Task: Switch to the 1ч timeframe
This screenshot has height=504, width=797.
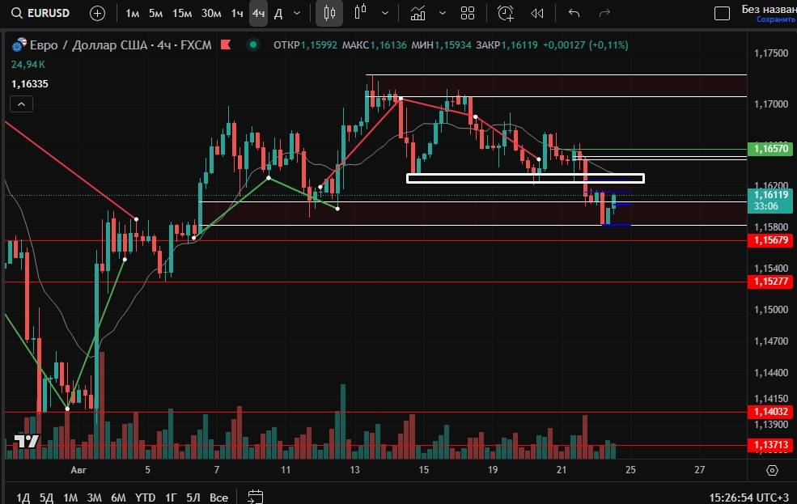Action: [236, 13]
